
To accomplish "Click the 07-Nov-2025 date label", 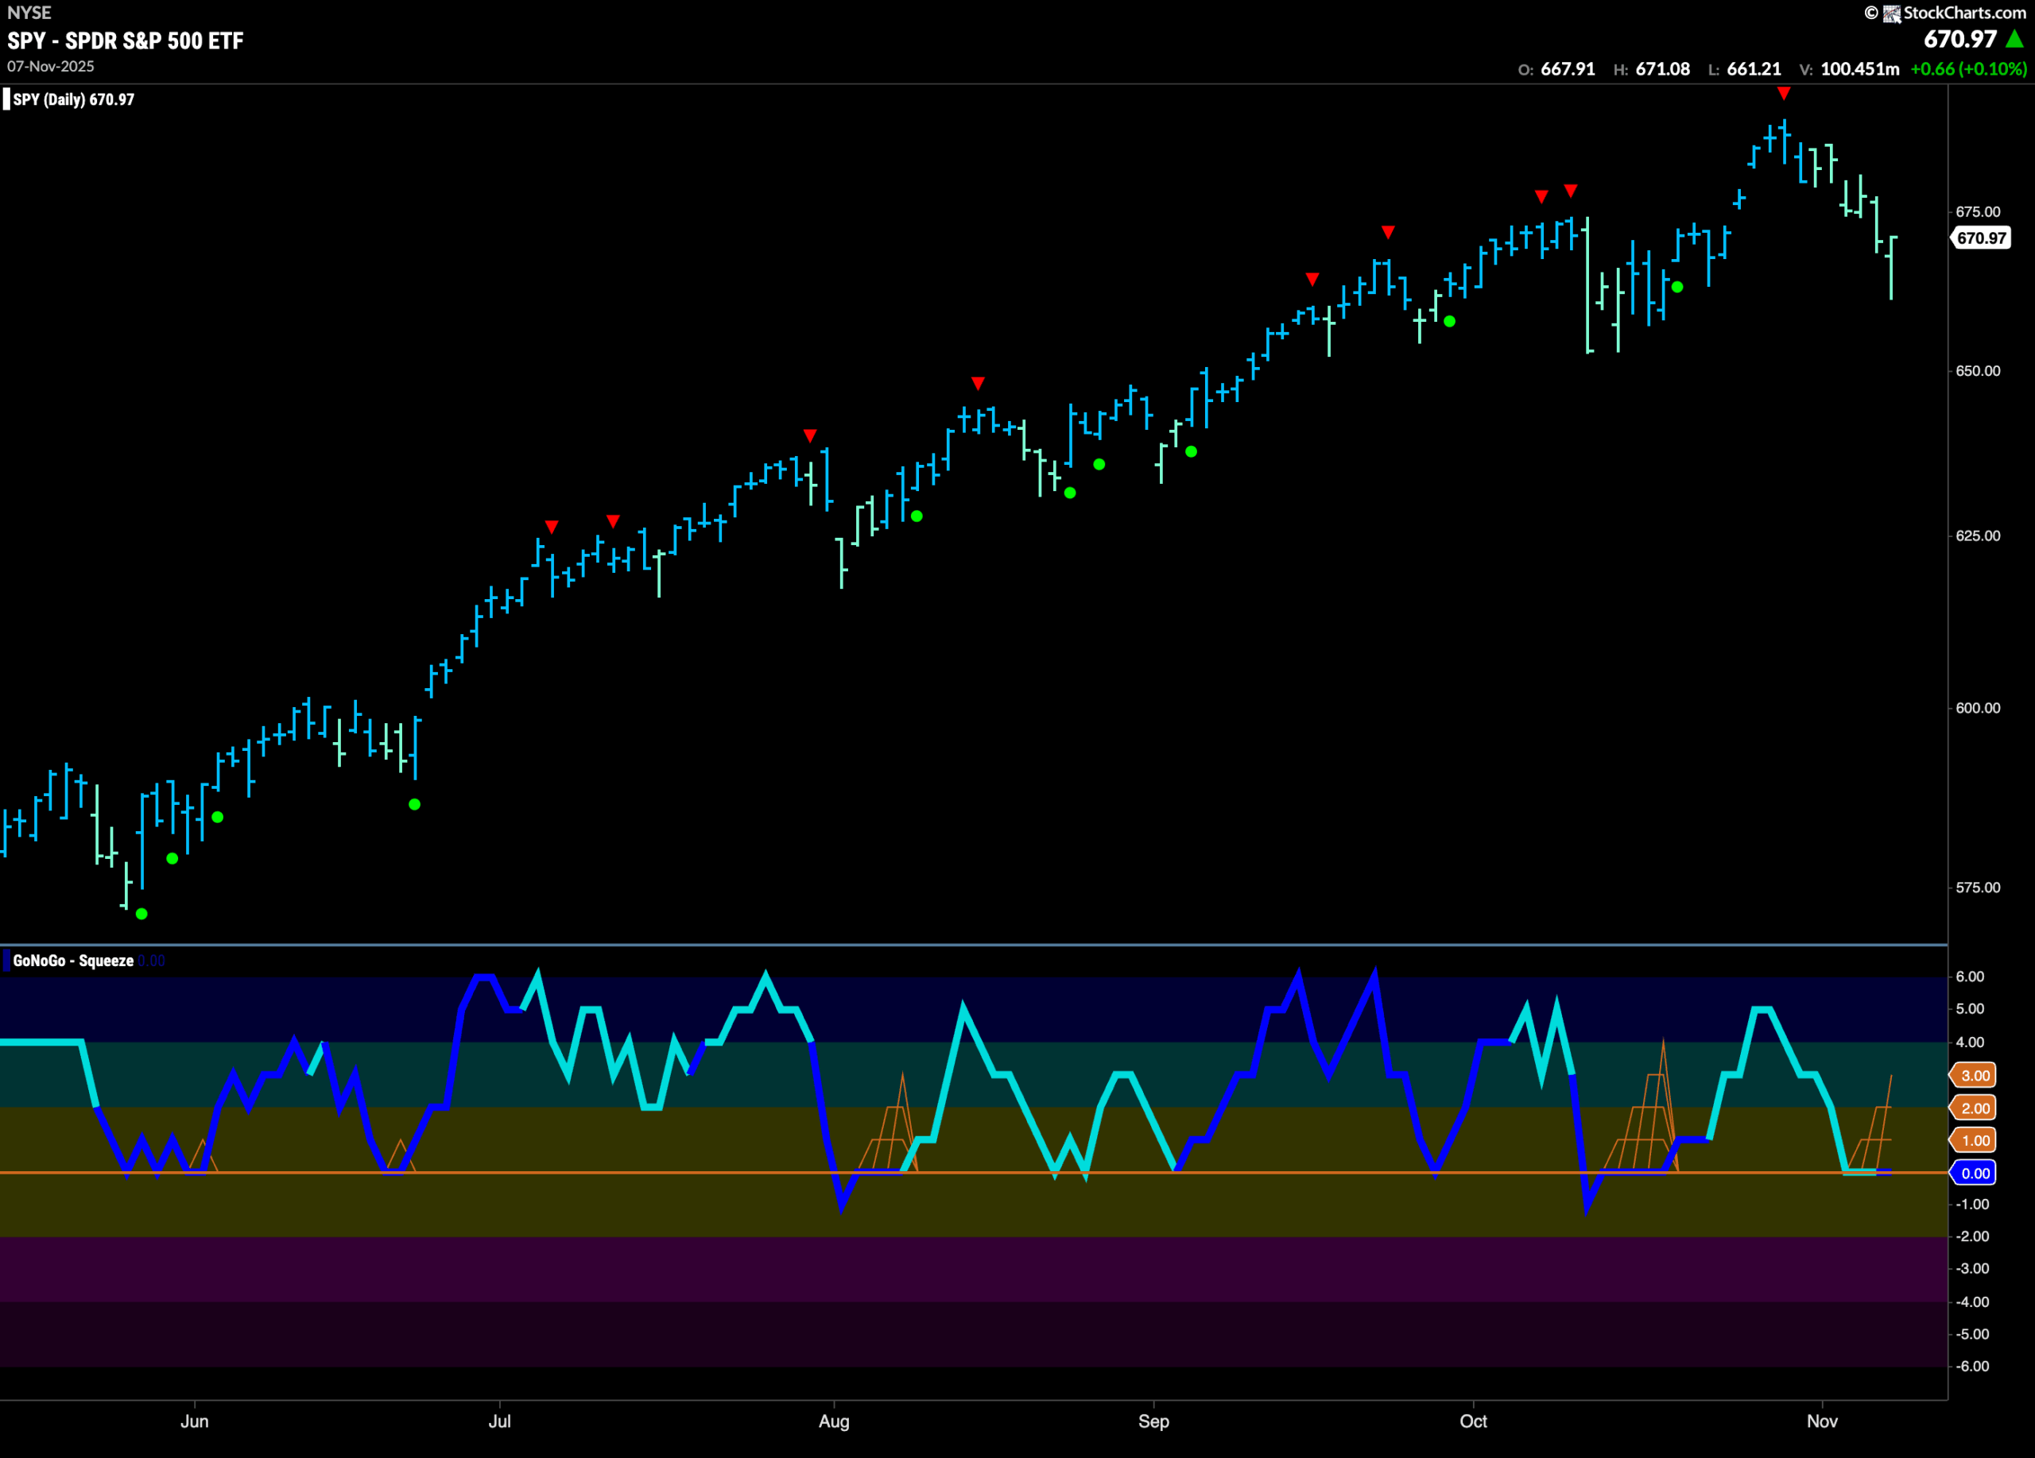I will (50, 67).
